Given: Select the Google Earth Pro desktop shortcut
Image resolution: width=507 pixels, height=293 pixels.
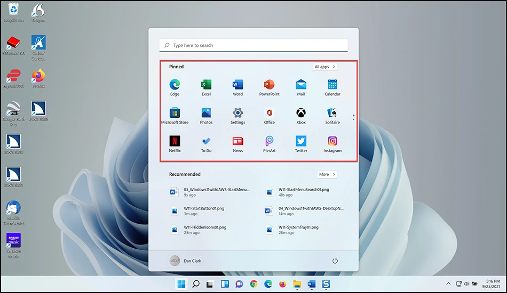Looking at the screenshot, I should coord(13,114).
